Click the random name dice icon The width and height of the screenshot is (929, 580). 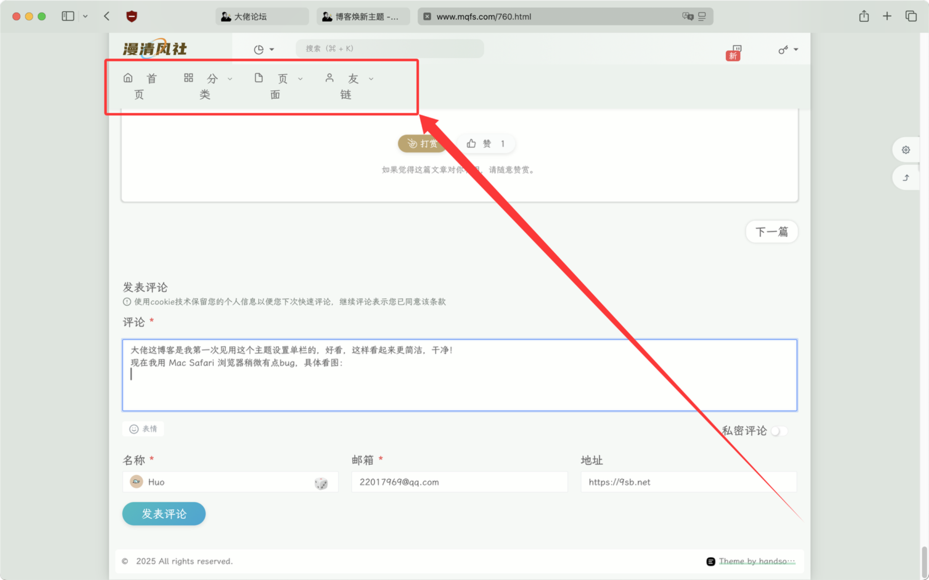321,483
